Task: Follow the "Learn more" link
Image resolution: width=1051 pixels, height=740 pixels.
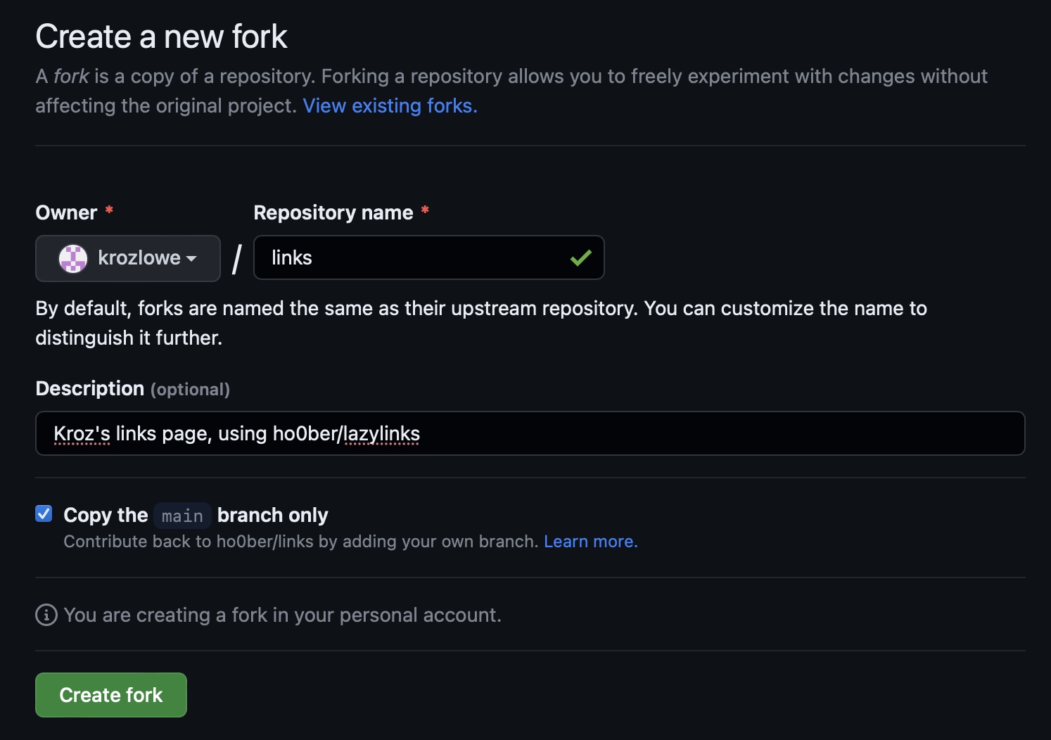Action: click(x=590, y=542)
